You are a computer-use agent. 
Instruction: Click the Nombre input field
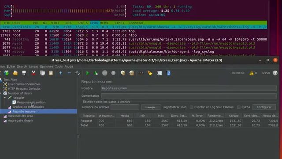coord(189,88)
